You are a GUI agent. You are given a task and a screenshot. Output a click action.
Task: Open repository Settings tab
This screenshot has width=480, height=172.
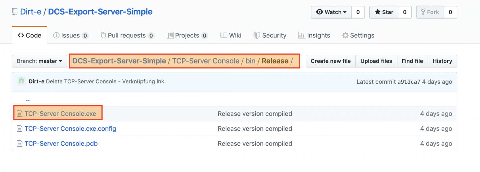(x=358, y=35)
